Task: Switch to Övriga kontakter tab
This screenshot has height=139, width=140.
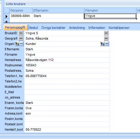Action: pyautogui.click(x=54, y=28)
